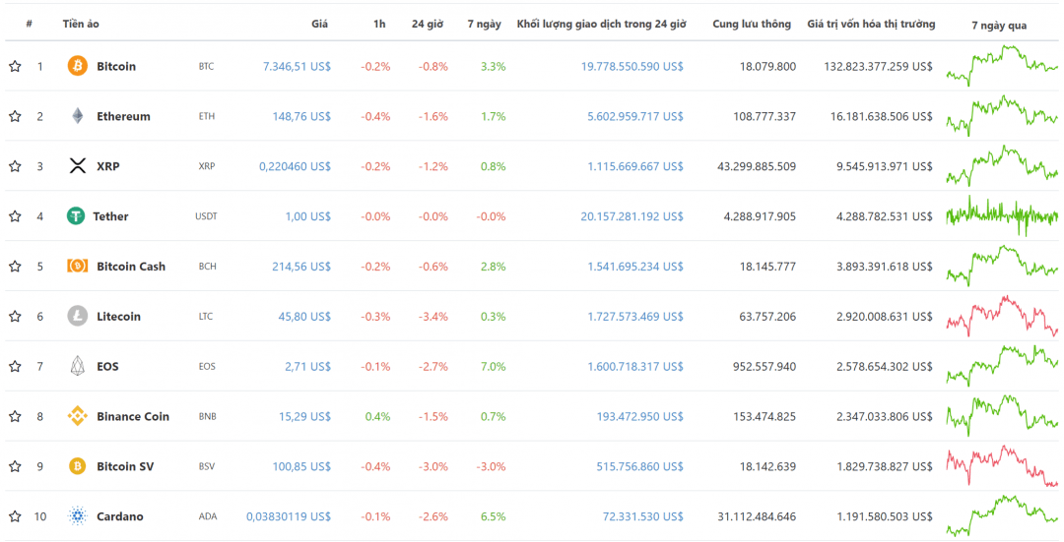Click Ethereum price 148,76 US$

(x=301, y=116)
